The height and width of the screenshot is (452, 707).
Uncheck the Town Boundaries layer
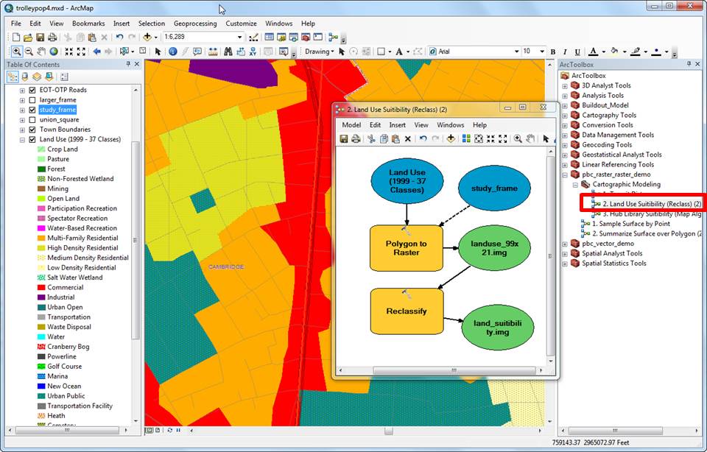coord(32,130)
